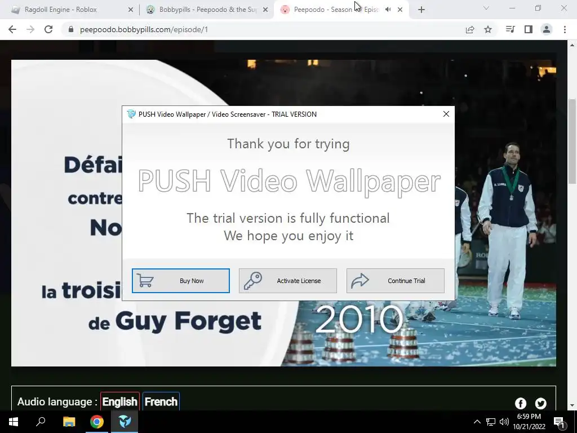Close the Peepoodo Season Episode tab

tap(400, 10)
